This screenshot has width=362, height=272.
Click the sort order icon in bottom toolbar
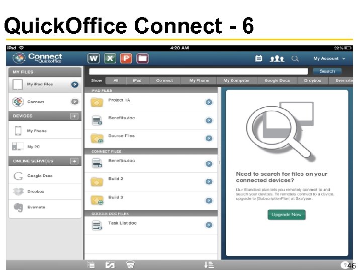click(209, 265)
